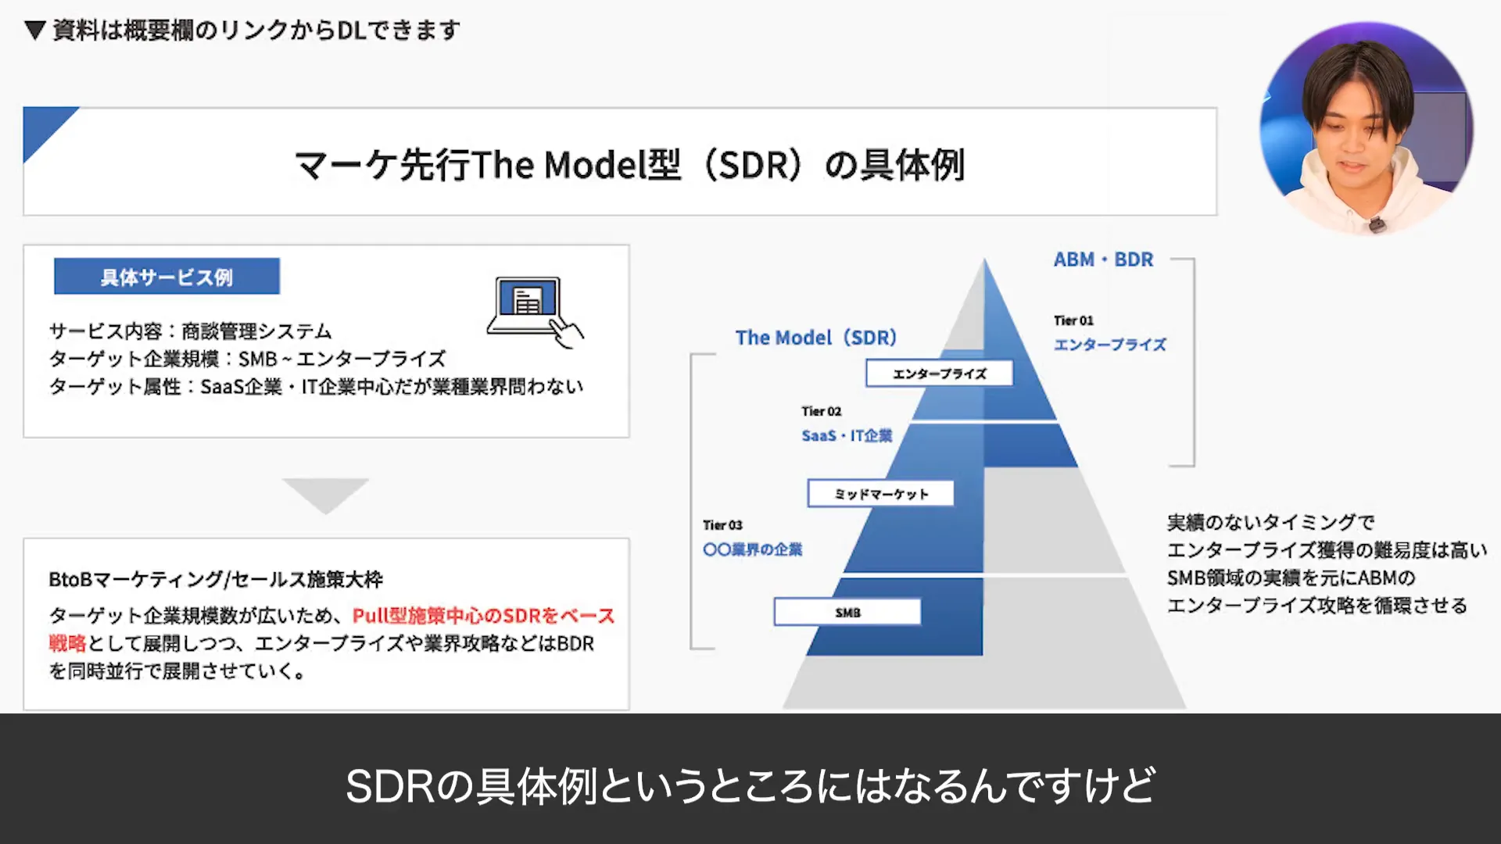Screen dimensions: 1501x844
Task: Click the blue triangle corner of the title box
Action: (42, 126)
